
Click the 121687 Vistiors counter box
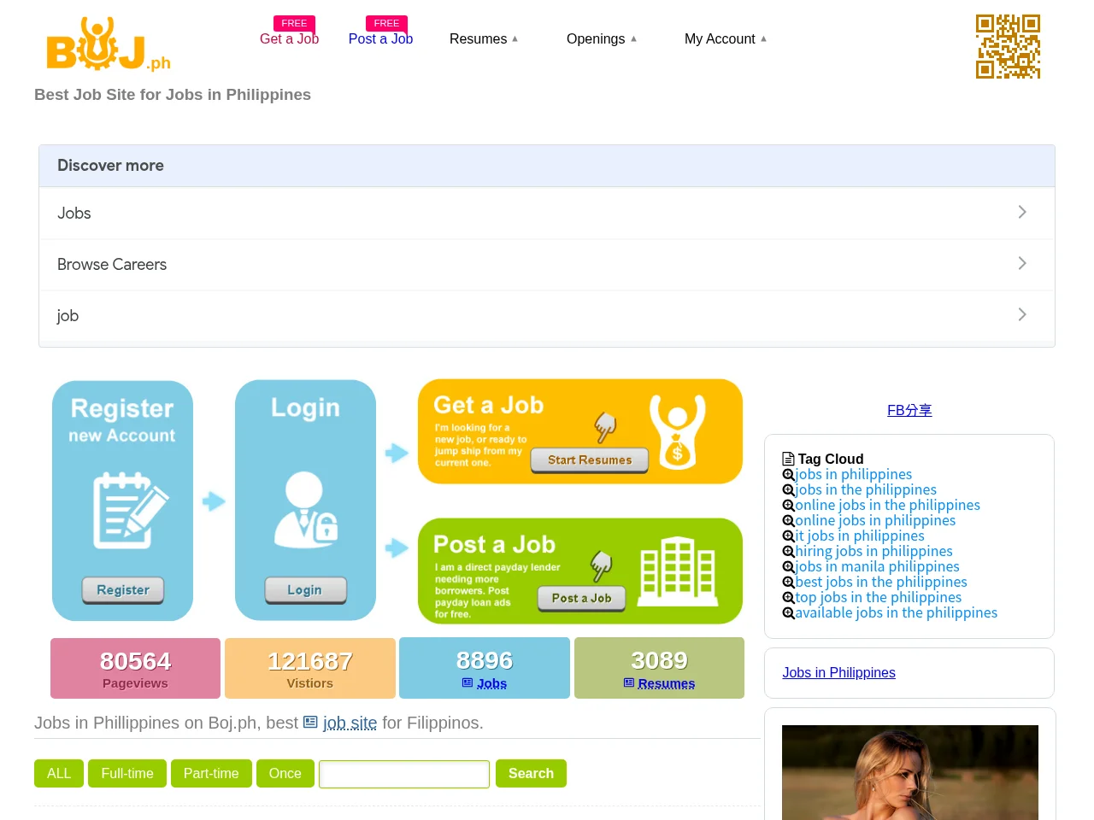point(309,668)
